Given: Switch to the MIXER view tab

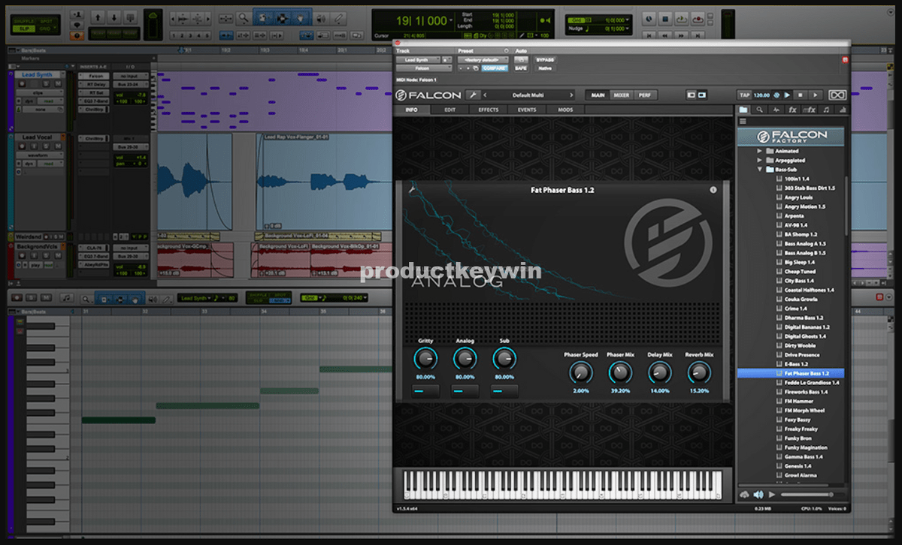Looking at the screenshot, I should coord(621,95).
